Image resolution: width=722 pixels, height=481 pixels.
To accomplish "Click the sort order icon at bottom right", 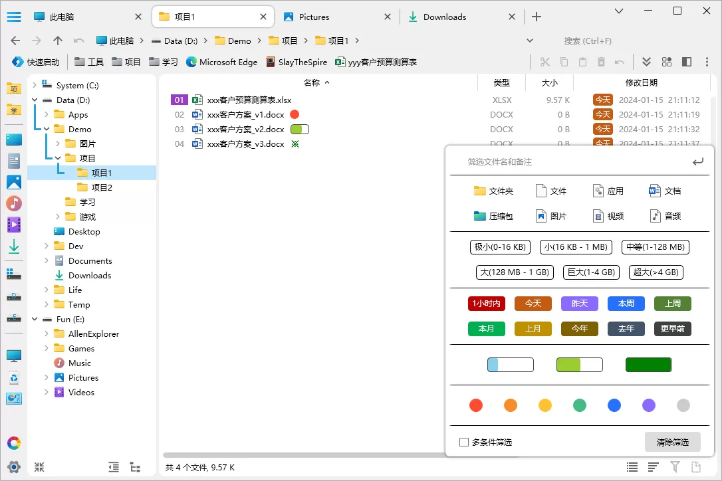I will tap(652, 467).
